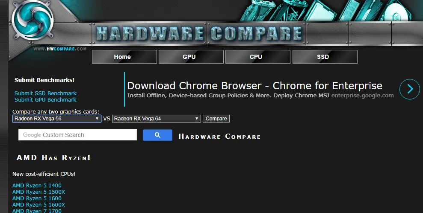Click the circled arrow on Chrome ad
This screenshot has height=213, width=423.
(409, 89)
